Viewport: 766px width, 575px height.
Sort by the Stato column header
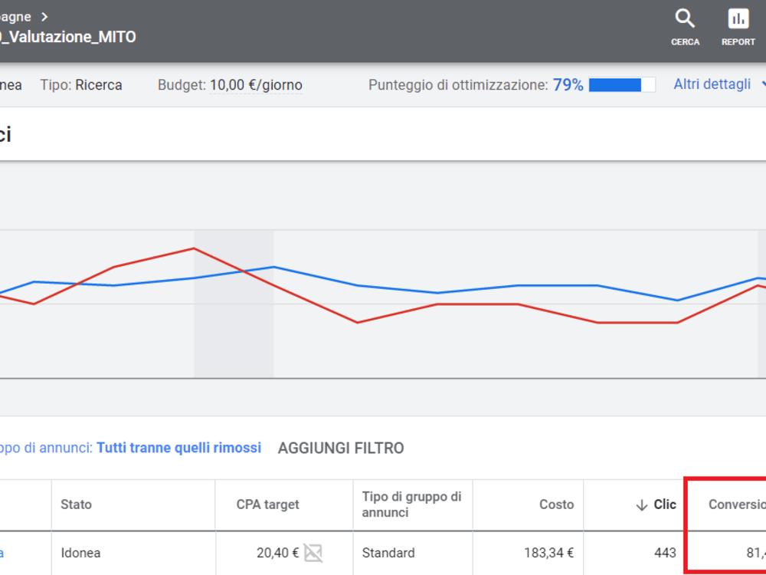click(76, 504)
